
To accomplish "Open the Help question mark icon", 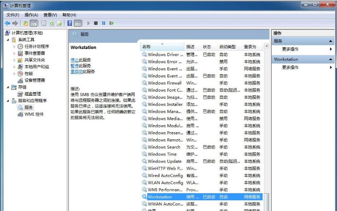I will click(70, 23).
